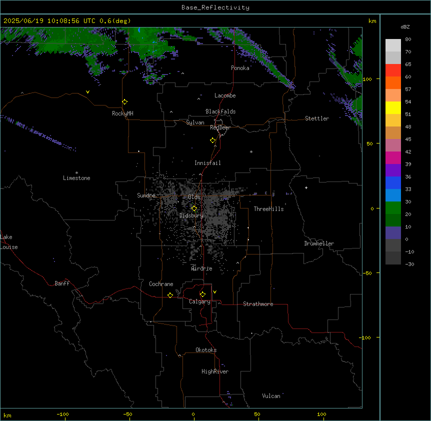Click the Olds city label
Screen dimensions: 431x421
click(x=194, y=197)
